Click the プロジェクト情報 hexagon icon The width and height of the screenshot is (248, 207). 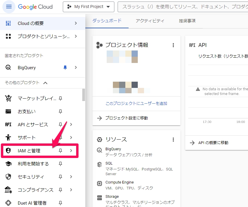(x=99, y=45)
